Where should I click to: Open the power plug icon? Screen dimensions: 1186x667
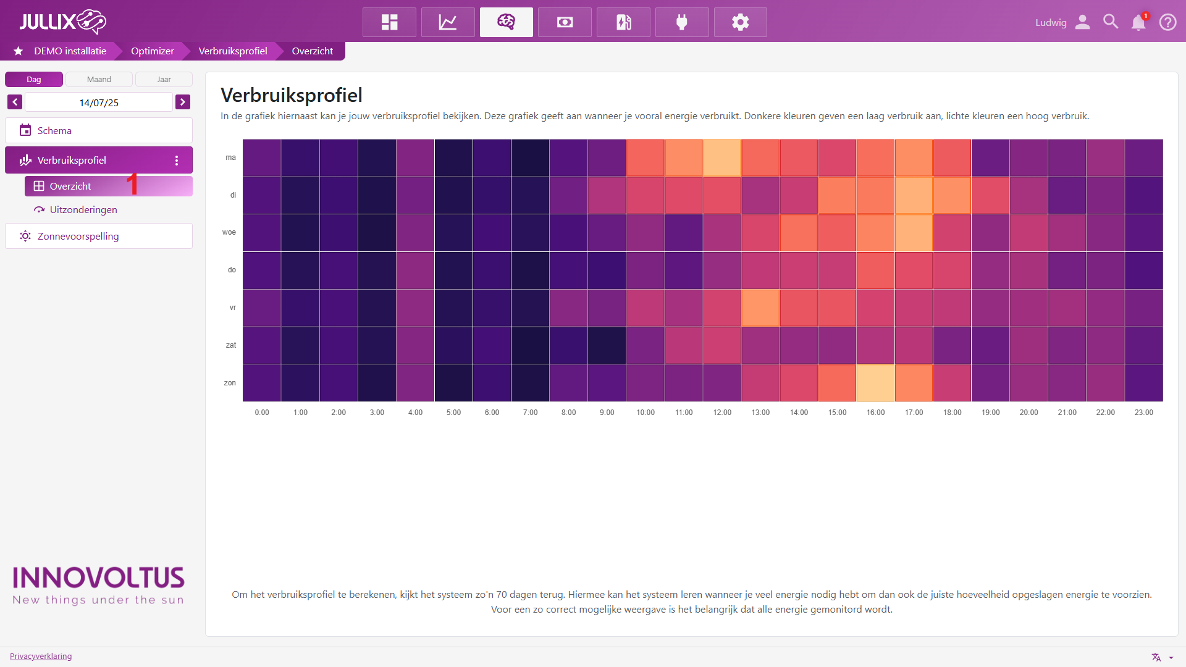(x=682, y=22)
